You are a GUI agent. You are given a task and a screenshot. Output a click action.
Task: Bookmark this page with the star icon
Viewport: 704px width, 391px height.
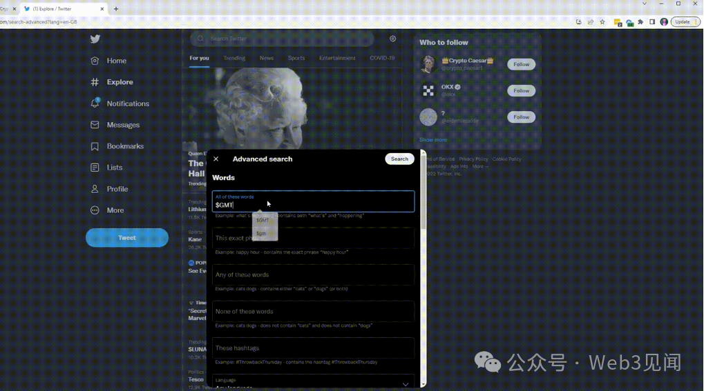602,21
